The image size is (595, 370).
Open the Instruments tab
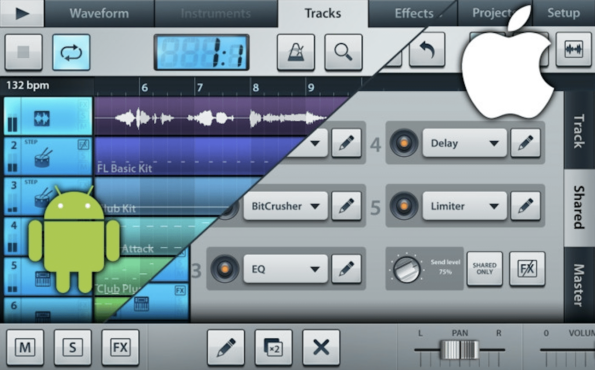(x=216, y=13)
